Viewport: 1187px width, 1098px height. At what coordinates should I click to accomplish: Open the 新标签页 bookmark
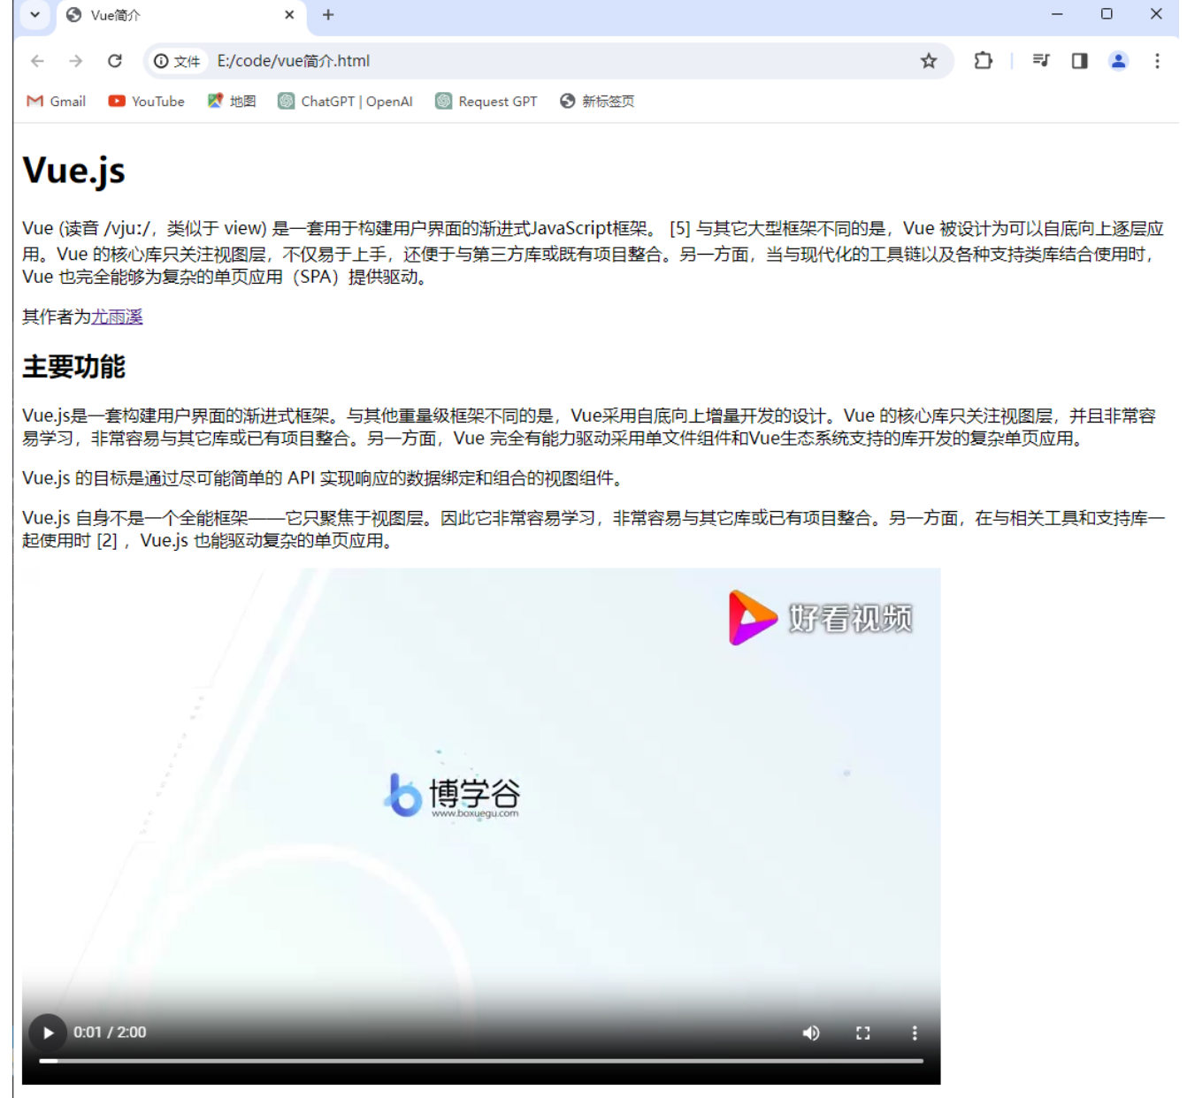click(597, 102)
